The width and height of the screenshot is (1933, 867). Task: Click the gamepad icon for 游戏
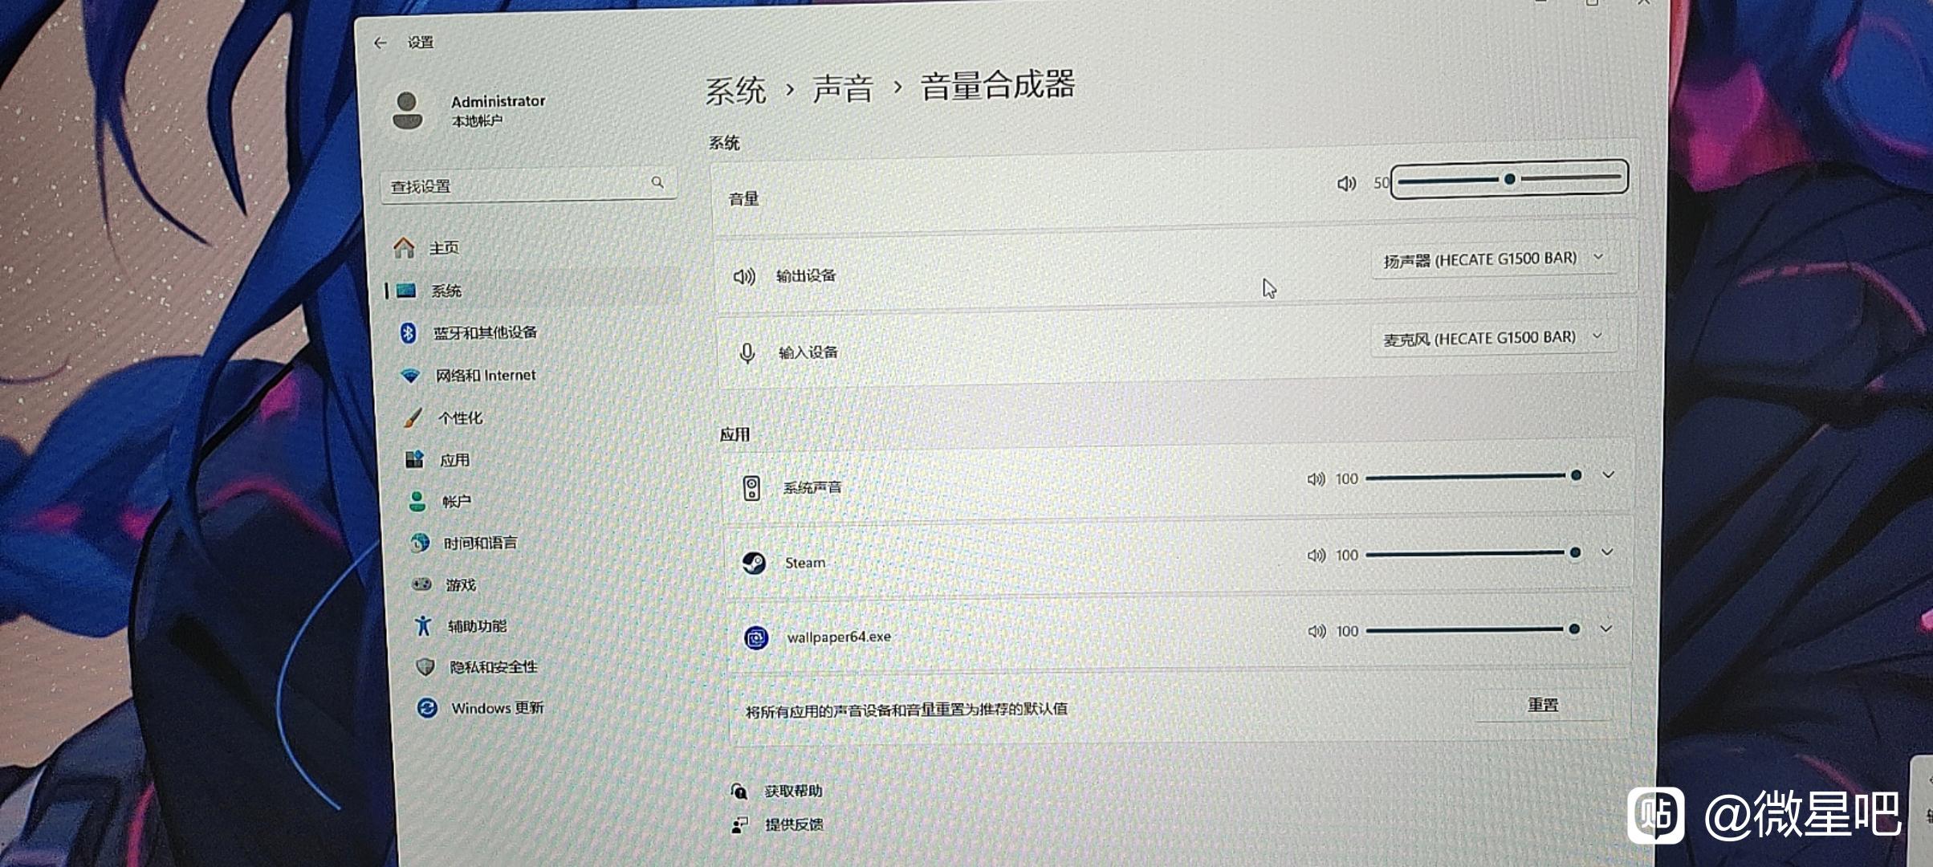point(421,584)
